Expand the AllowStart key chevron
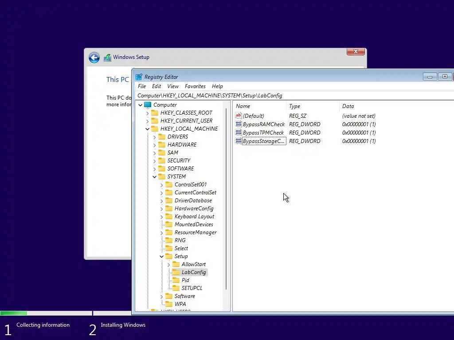 point(168,265)
